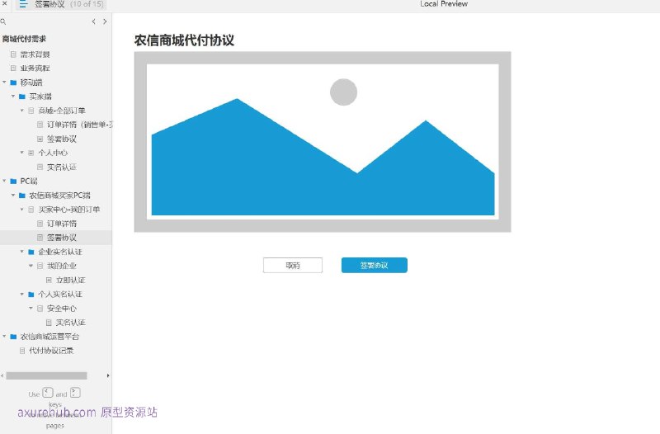Open 实名认证 page under 安全中心
Image resolution: width=660 pixels, height=434 pixels.
pos(71,323)
